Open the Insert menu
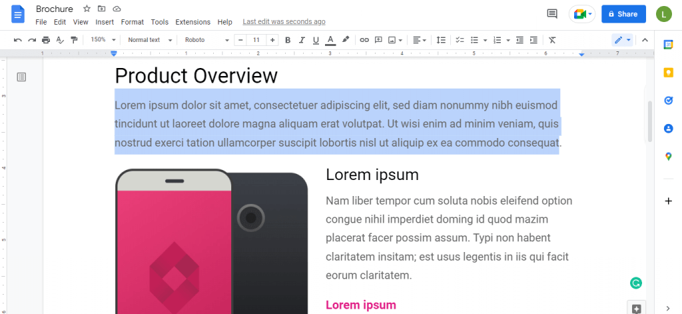 105,22
